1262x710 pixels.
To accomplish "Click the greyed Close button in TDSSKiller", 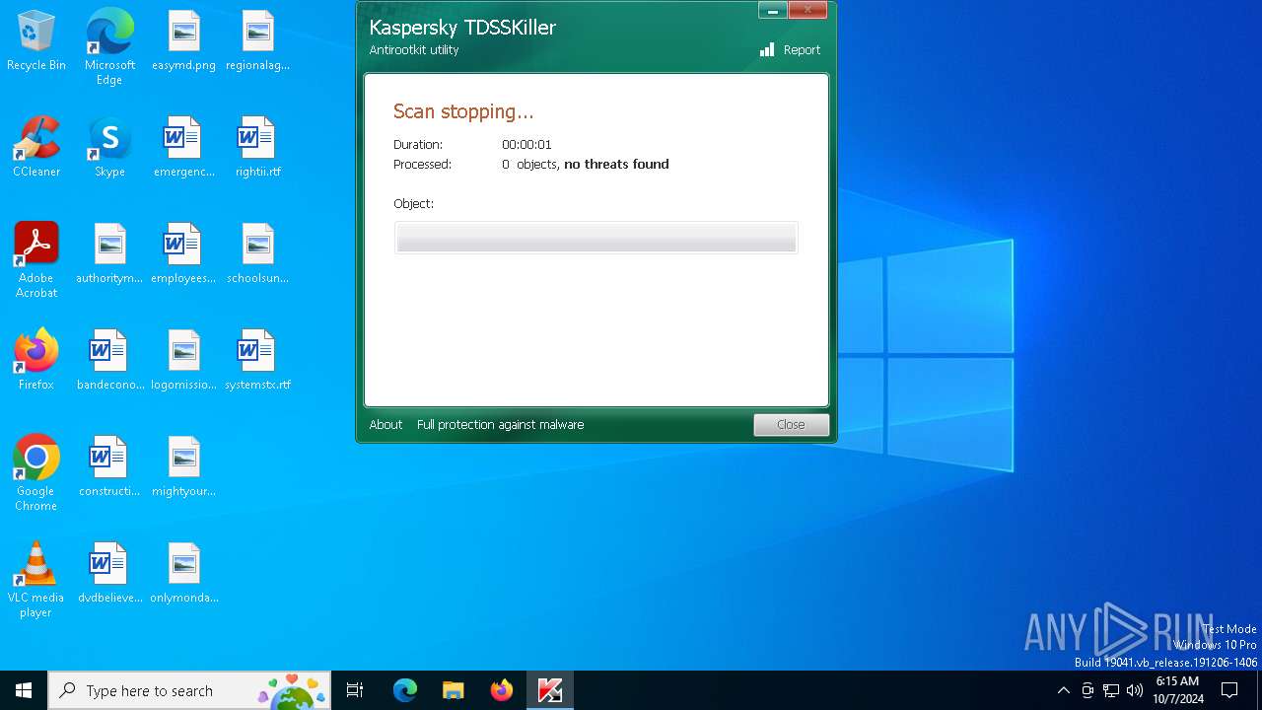I will 791,425.
